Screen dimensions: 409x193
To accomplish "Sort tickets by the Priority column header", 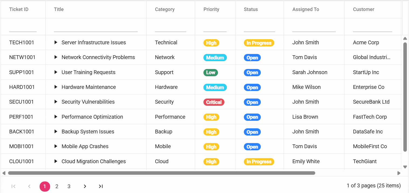I will point(211,9).
